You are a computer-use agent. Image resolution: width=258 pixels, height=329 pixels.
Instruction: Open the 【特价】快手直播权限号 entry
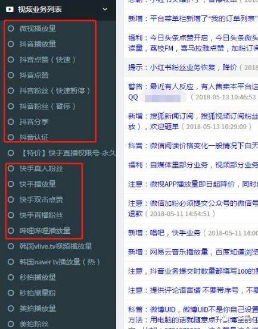68,153
